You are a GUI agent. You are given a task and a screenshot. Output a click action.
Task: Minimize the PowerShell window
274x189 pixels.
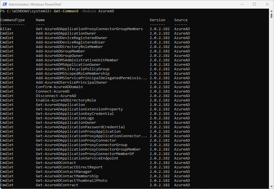point(242,4)
